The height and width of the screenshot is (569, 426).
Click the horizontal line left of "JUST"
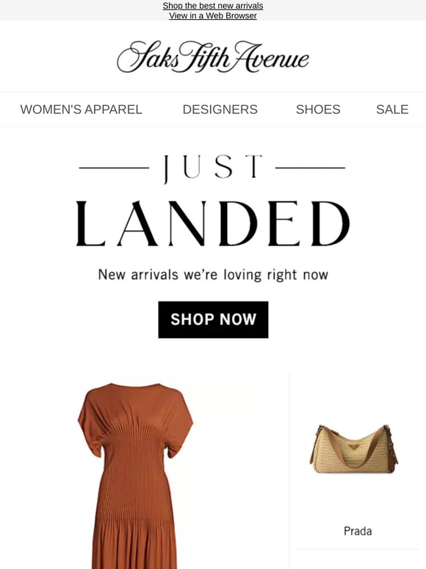pos(114,168)
